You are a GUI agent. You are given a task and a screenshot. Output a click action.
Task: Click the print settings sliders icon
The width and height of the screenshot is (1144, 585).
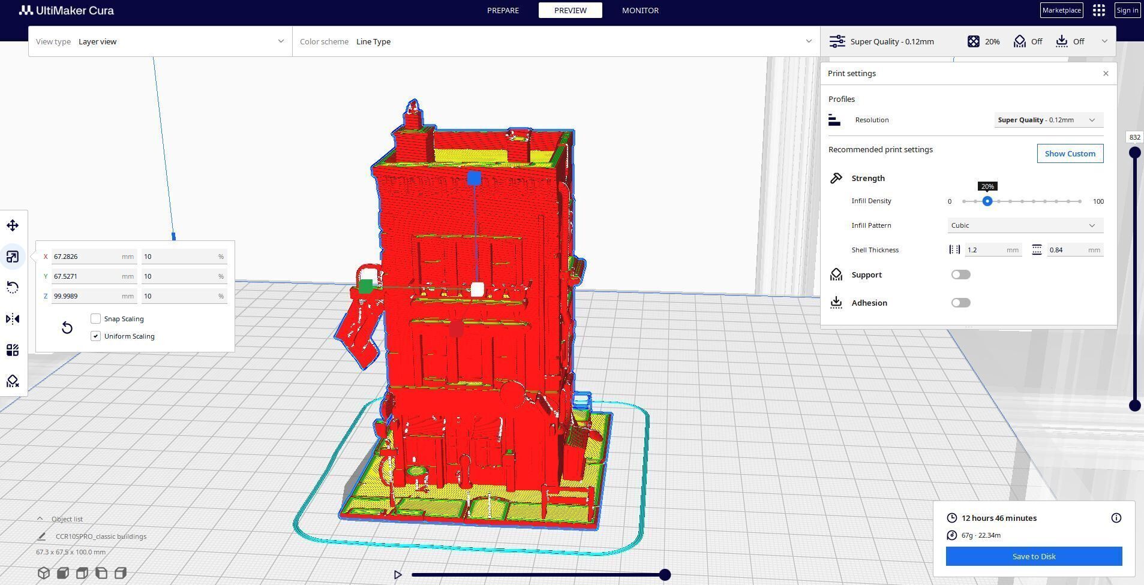pyautogui.click(x=837, y=41)
